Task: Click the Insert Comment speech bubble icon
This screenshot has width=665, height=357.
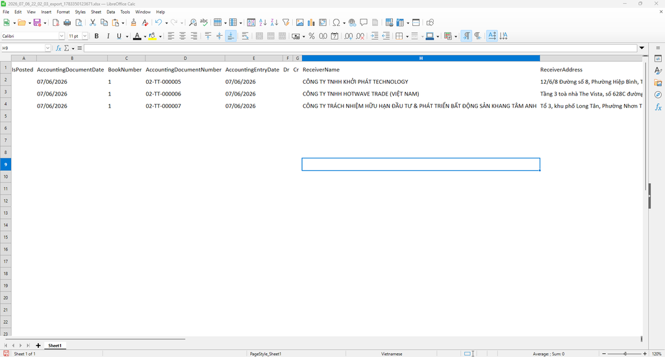Action: 364,23
